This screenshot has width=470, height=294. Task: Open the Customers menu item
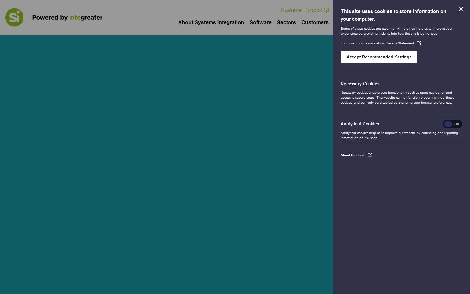point(315,23)
